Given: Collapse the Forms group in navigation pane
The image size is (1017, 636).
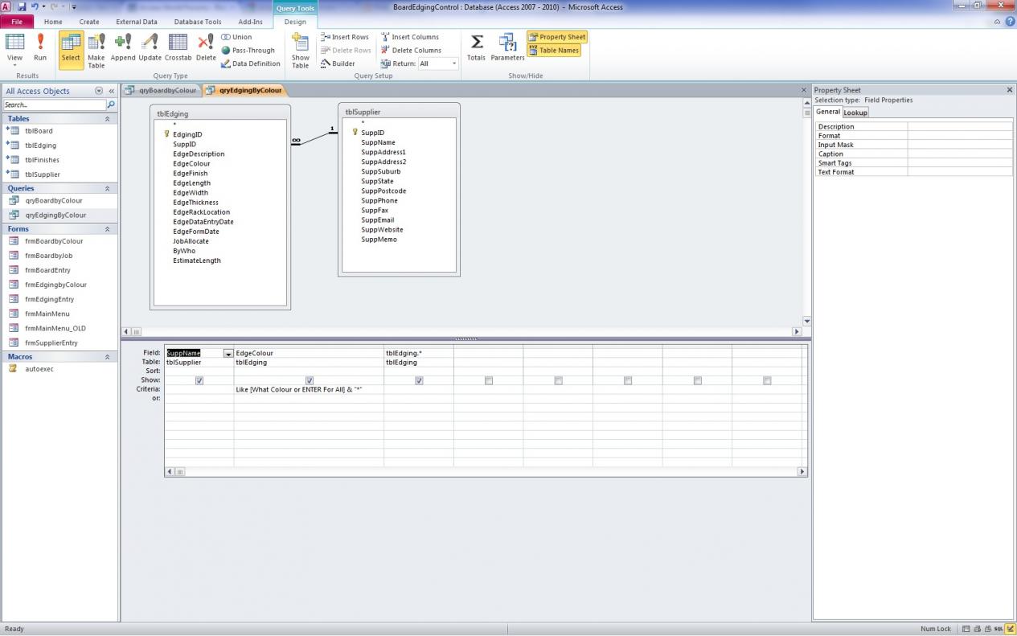Looking at the screenshot, I should pos(108,229).
